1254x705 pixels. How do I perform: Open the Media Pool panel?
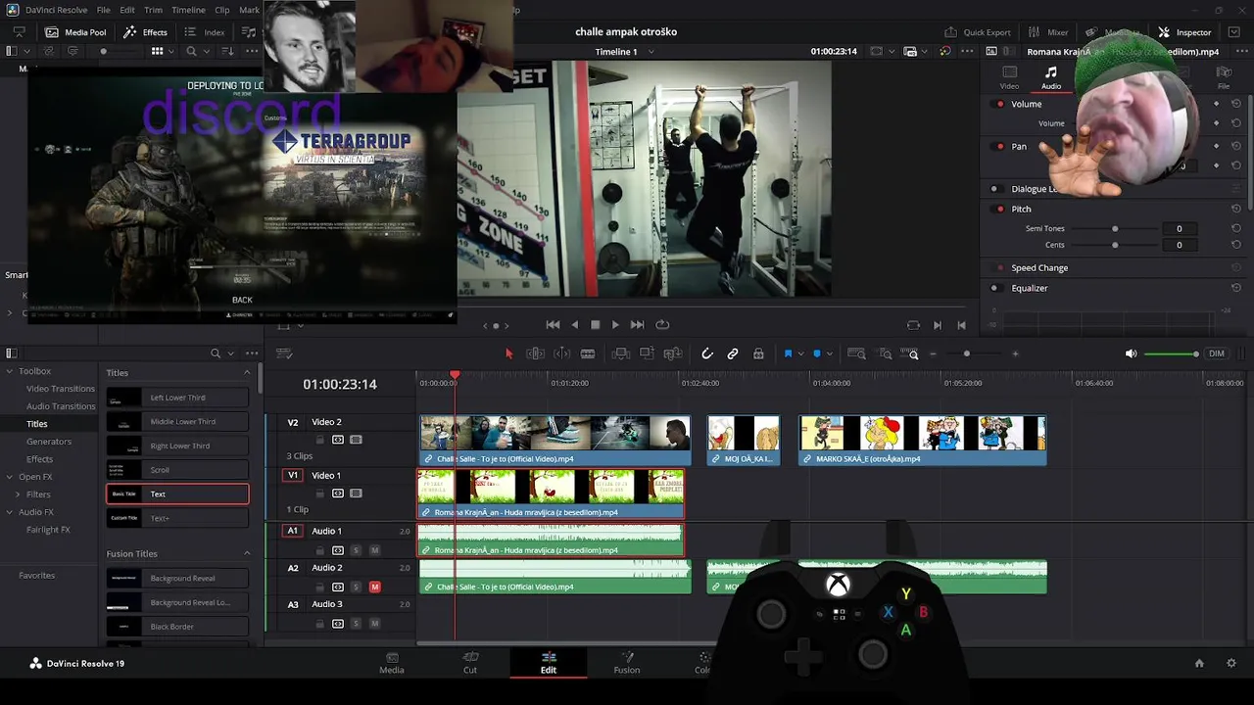coord(75,32)
